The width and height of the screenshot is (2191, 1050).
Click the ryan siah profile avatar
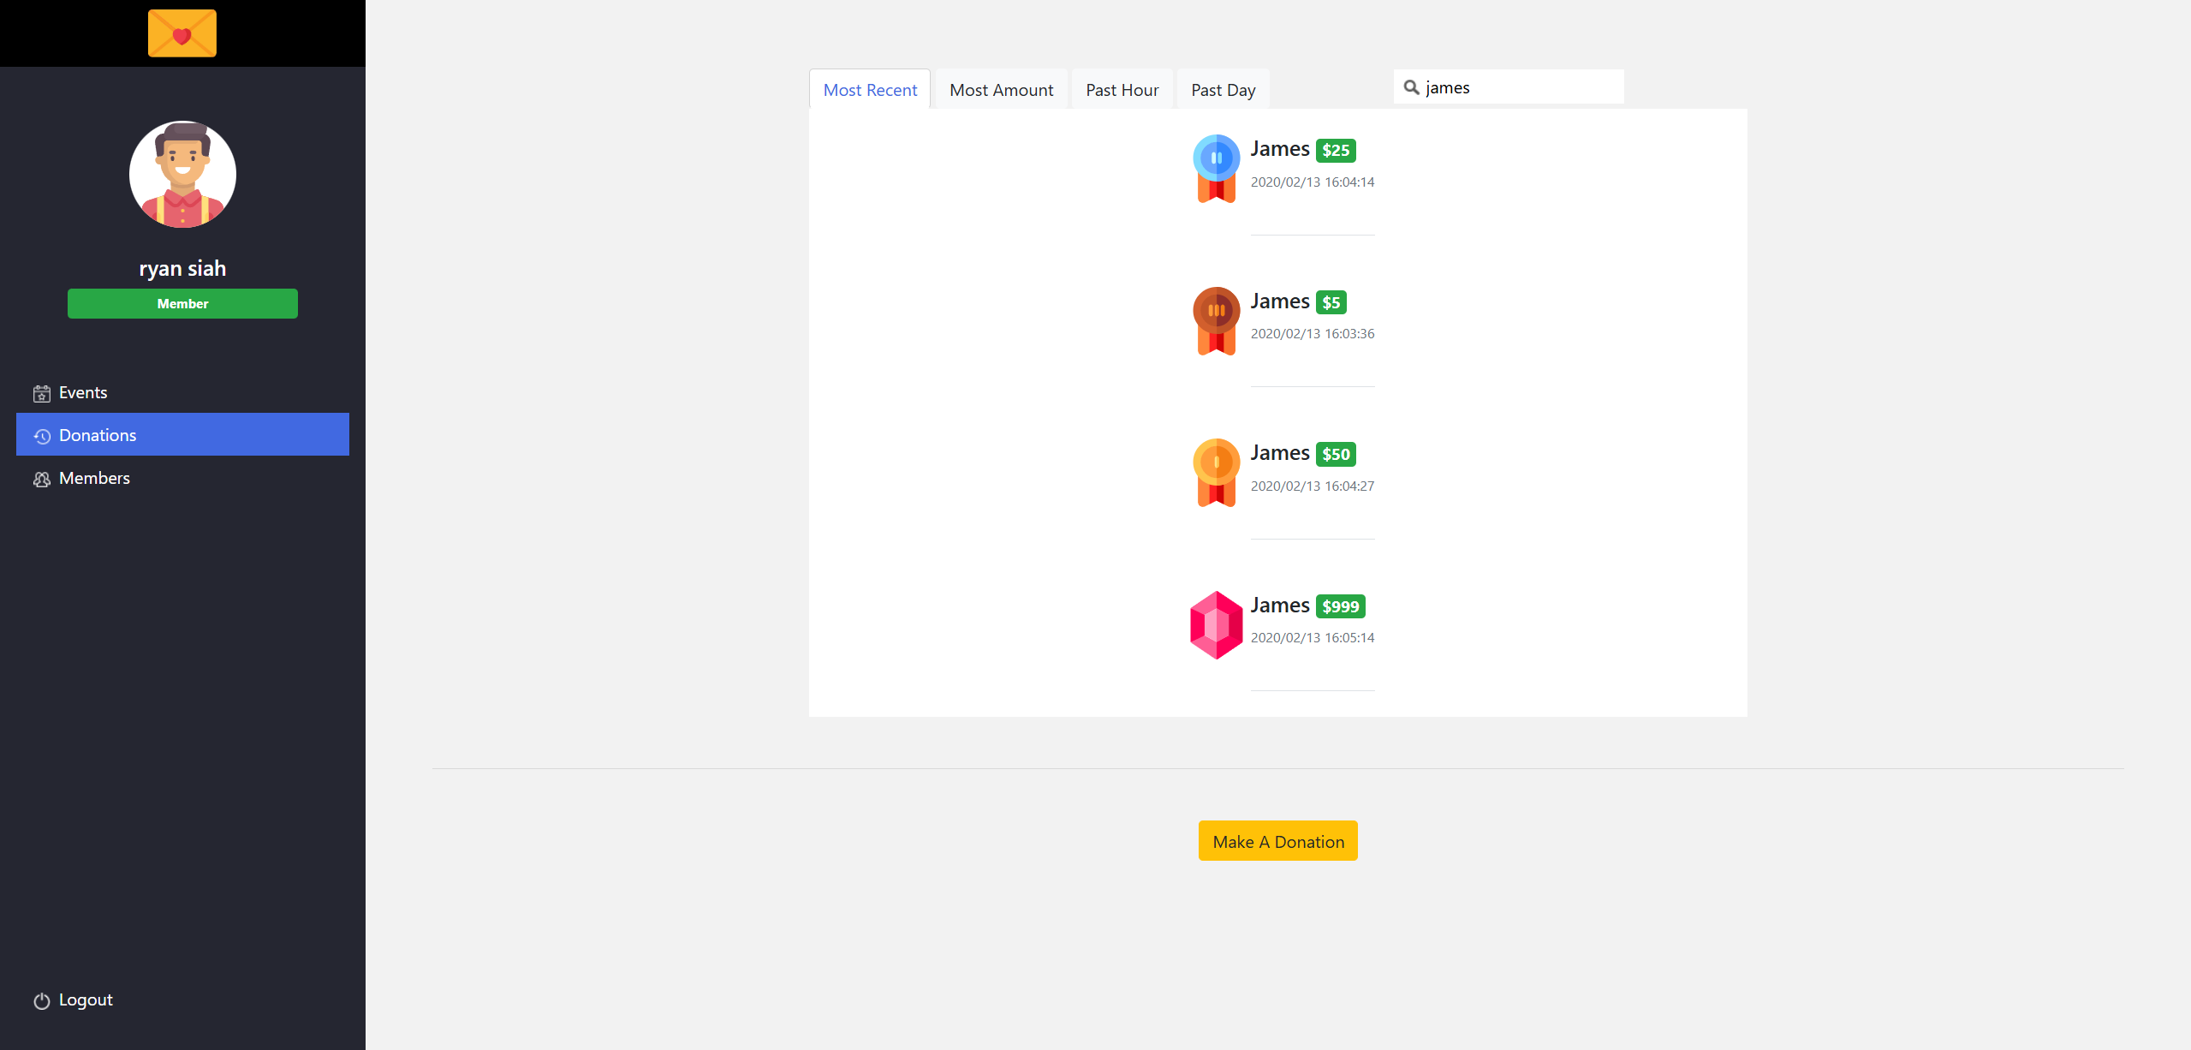click(182, 174)
